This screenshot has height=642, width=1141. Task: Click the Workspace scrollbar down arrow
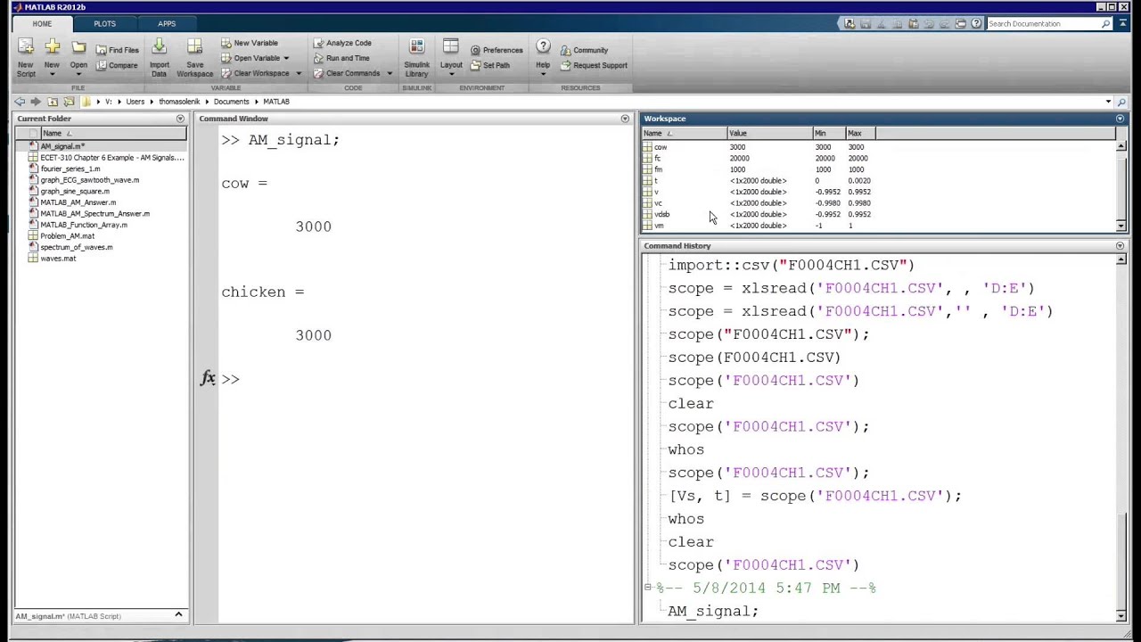(1121, 226)
